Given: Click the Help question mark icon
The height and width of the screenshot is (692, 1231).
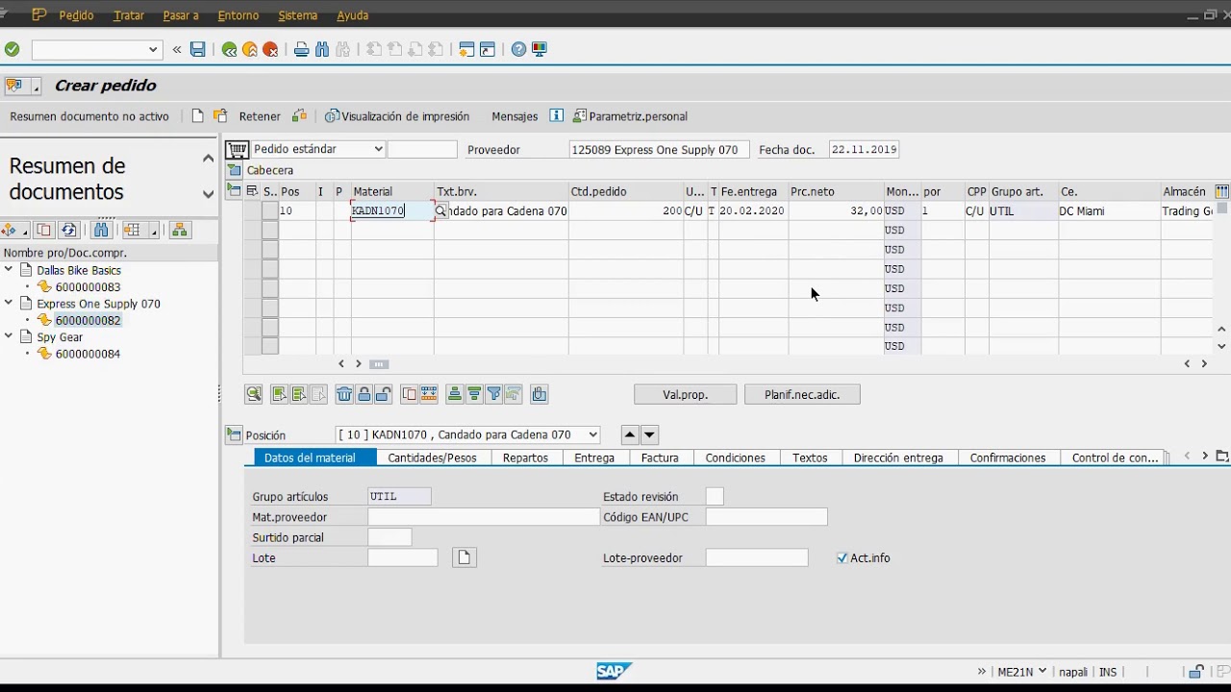Looking at the screenshot, I should click(518, 49).
